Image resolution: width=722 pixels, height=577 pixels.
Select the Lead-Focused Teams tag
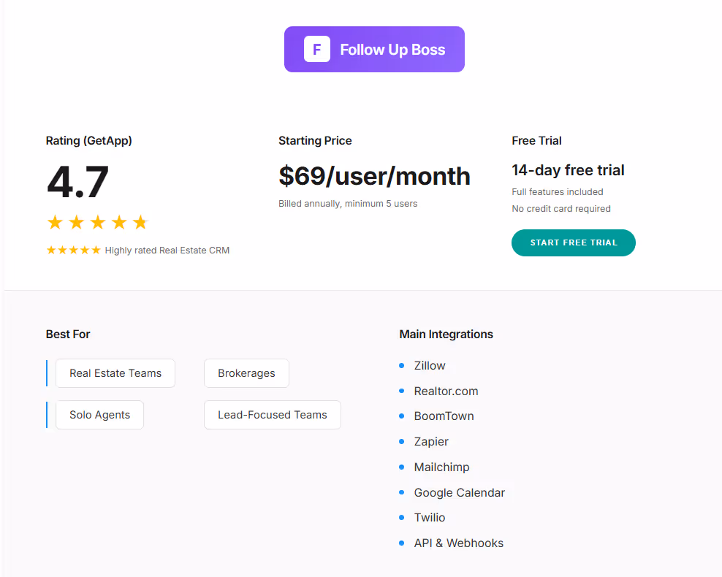click(x=273, y=415)
